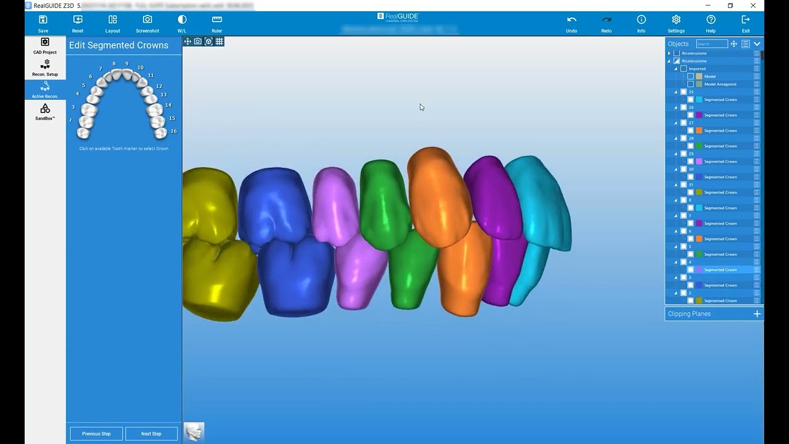
Task: Toggle checkbox for Segmented Crown under 28
Action: pyautogui.click(x=690, y=146)
